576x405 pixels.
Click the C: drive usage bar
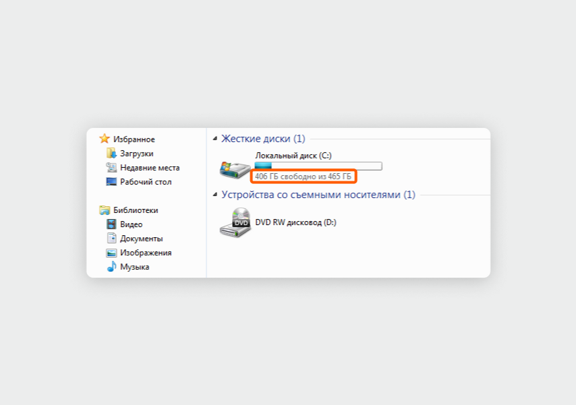click(x=318, y=166)
